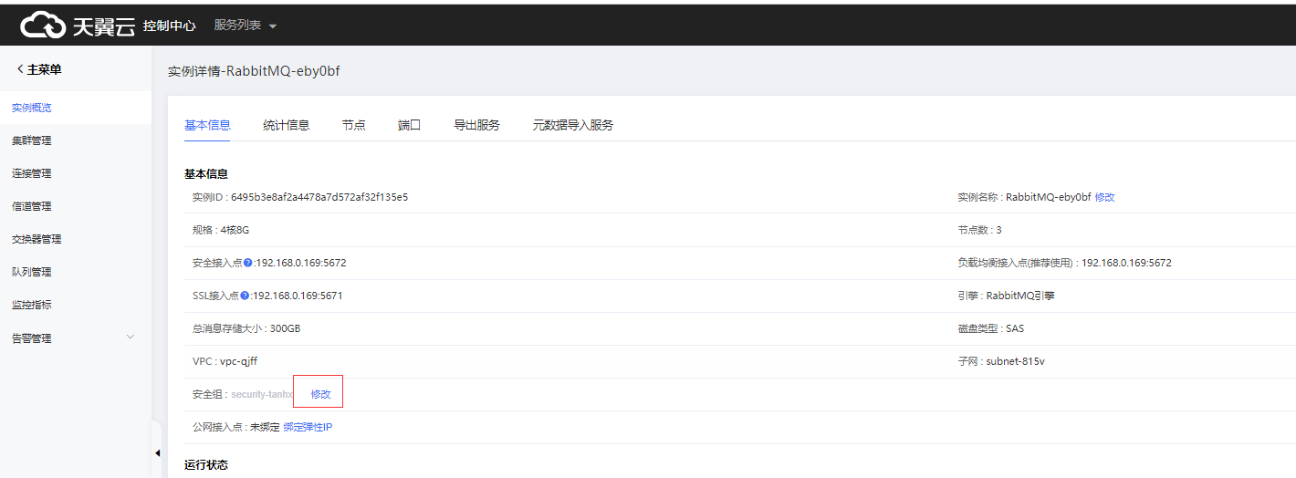This screenshot has width=1296, height=478.
Task: Click the 引擎 : RabbitMQ引擎 text
Action: [1006, 296]
